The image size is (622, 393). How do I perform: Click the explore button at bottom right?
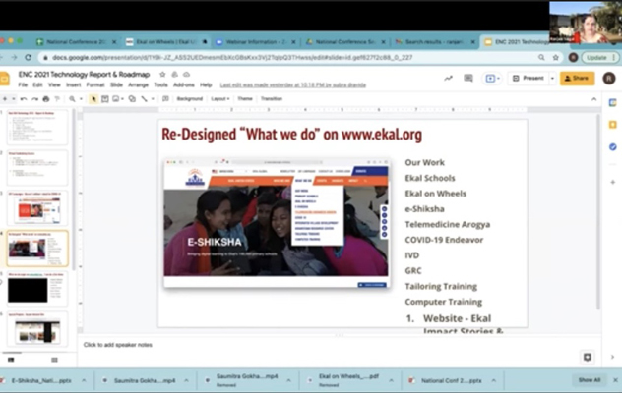pos(588,357)
